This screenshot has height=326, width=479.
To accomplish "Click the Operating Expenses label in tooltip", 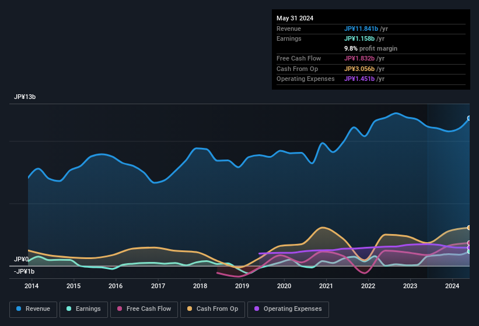I will 306,79.
